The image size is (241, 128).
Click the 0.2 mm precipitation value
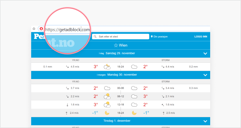[x=193, y=67]
